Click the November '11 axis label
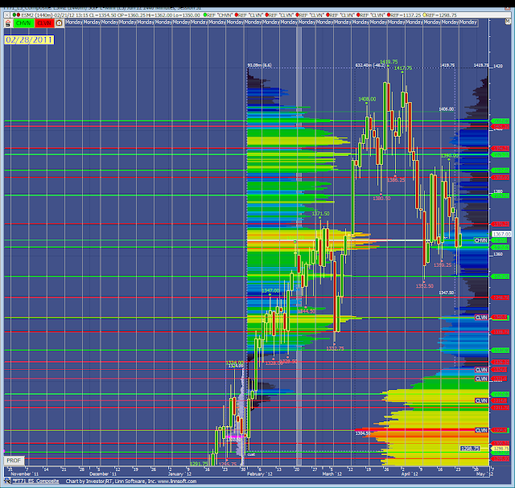 coord(25,474)
